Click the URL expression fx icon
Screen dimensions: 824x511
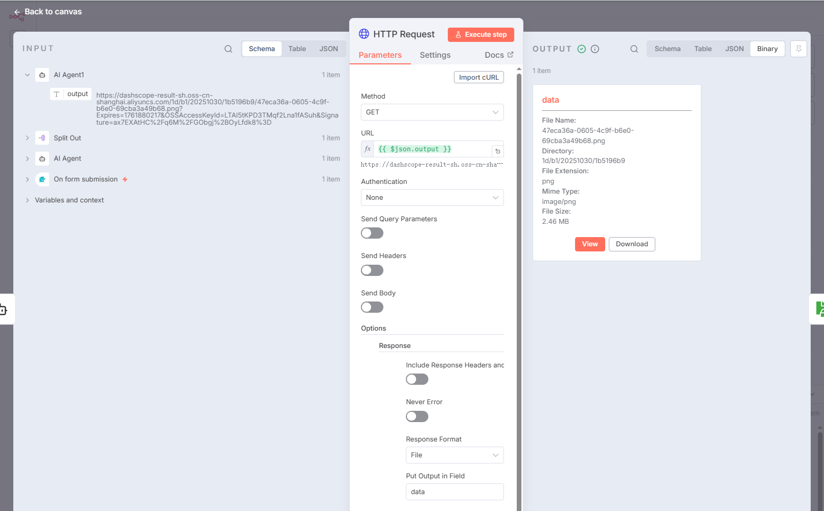click(368, 149)
